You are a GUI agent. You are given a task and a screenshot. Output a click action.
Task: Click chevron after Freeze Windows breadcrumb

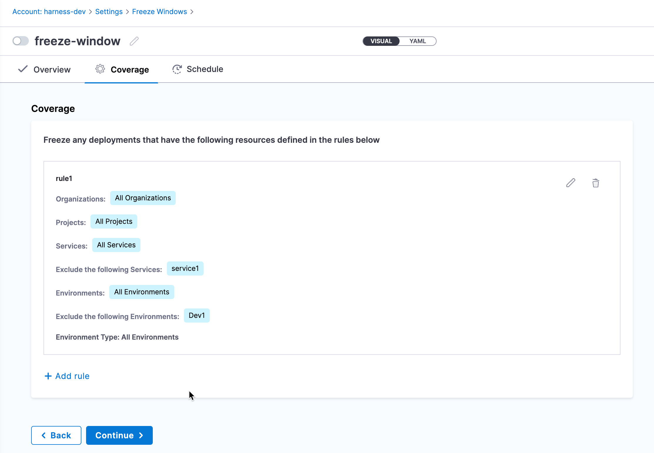[192, 12]
